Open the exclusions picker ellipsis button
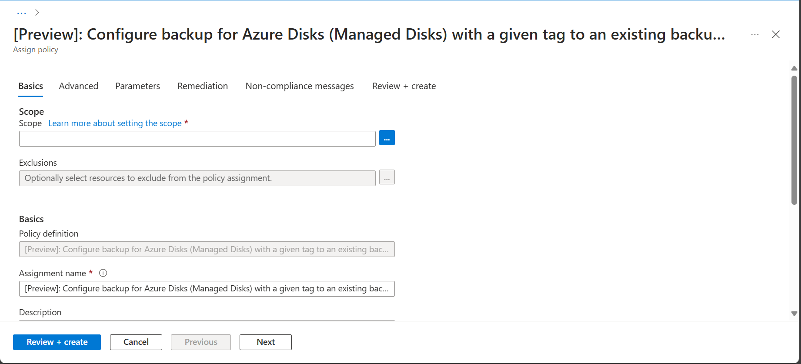 tap(387, 177)
